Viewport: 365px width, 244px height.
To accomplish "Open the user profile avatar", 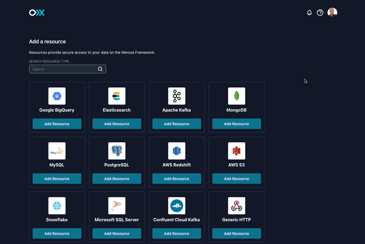I will (332, 12).
